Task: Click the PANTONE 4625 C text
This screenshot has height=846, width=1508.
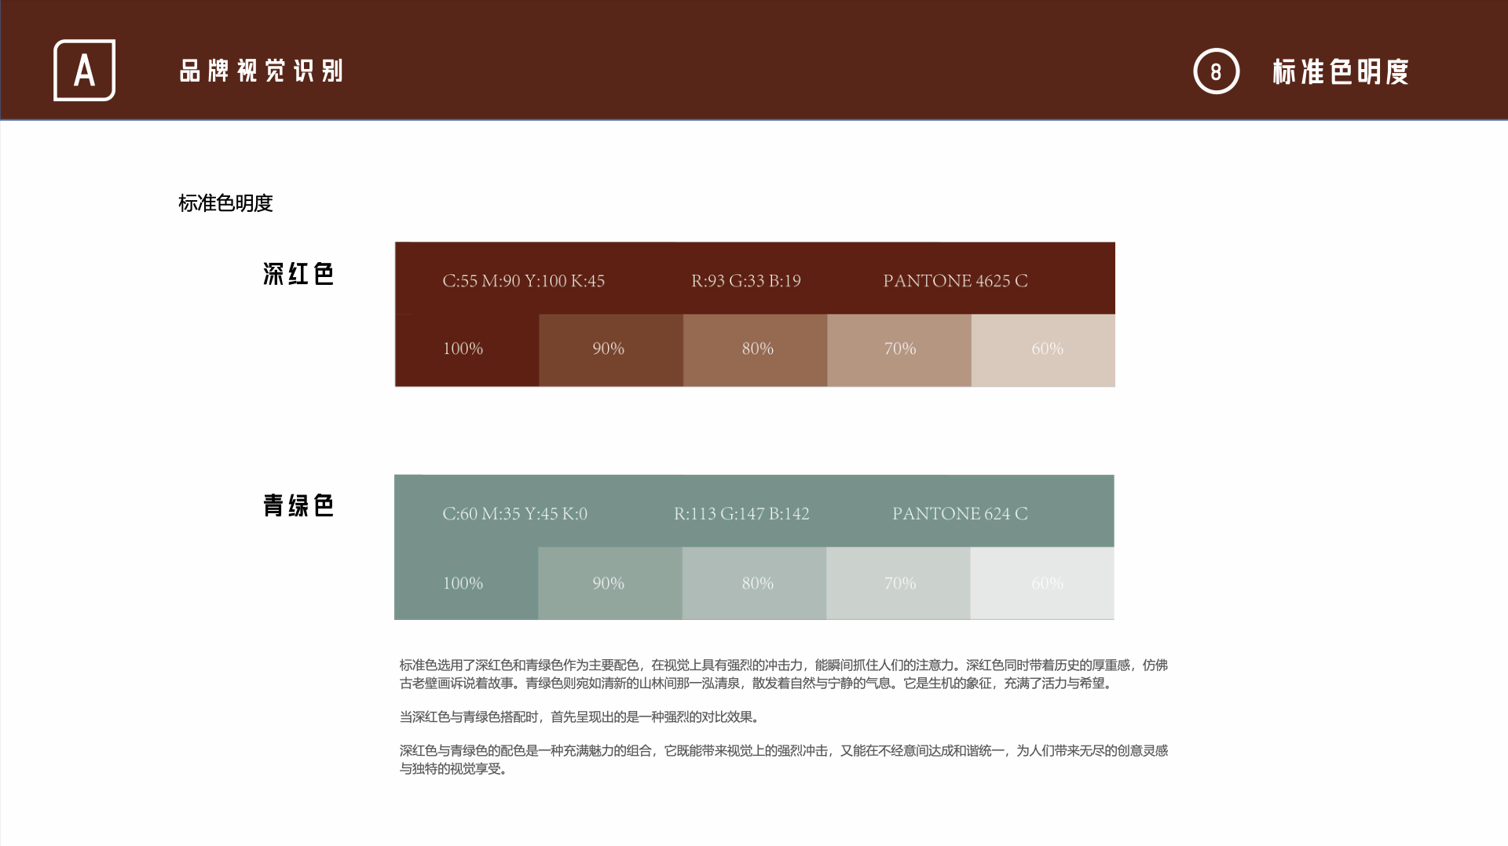Action: click(x=955, y=281)
